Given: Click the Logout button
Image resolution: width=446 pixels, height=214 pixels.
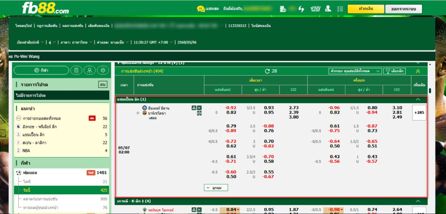Looking at the screenshot, I should (404, 9).
